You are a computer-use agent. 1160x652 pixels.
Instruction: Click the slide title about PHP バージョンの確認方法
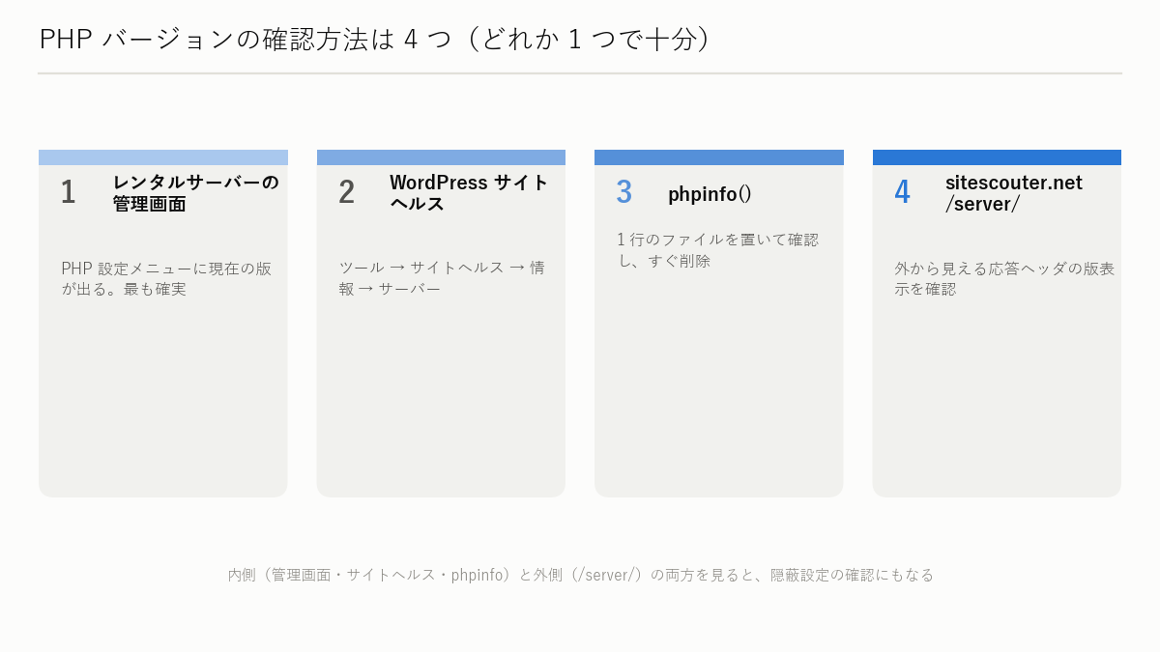(x=375, y=39)
